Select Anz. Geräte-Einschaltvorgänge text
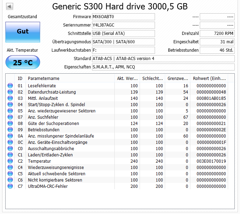The width and height of the screenshot is (240, 214). coord(57,142)
